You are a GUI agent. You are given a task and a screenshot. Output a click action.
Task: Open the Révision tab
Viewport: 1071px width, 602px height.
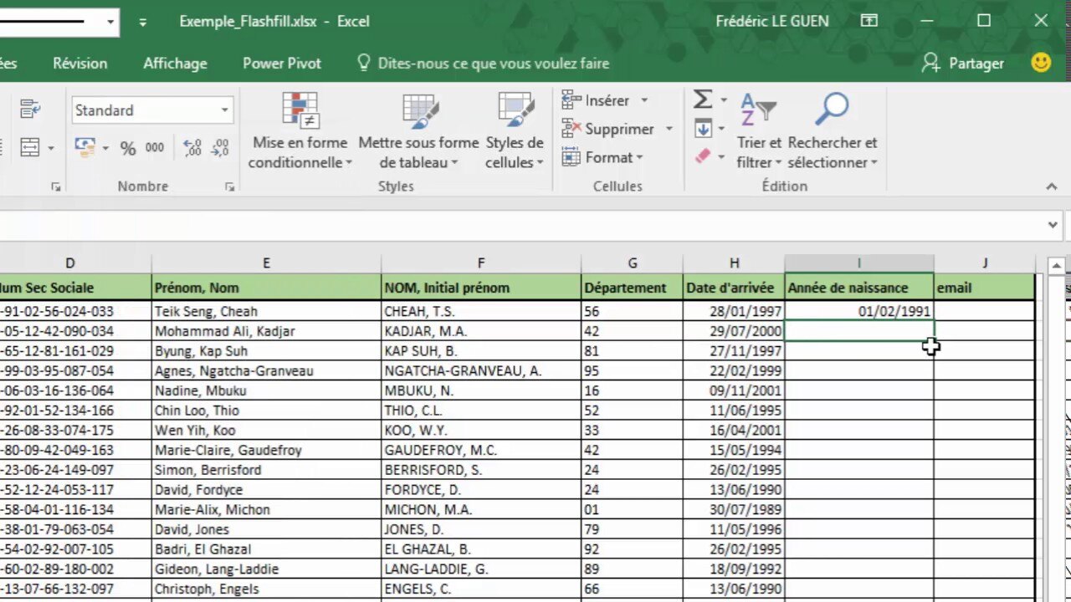pyautogui.click(x=79, y=64)
